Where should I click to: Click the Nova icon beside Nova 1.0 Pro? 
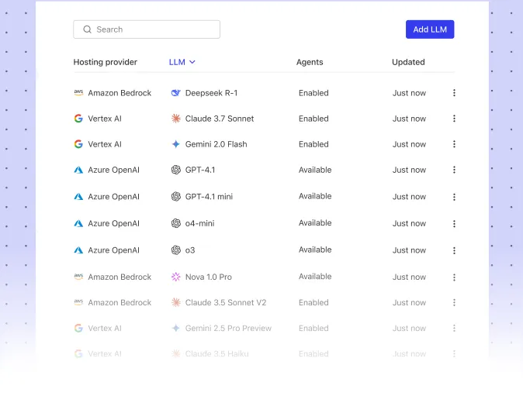click(176, 277)
